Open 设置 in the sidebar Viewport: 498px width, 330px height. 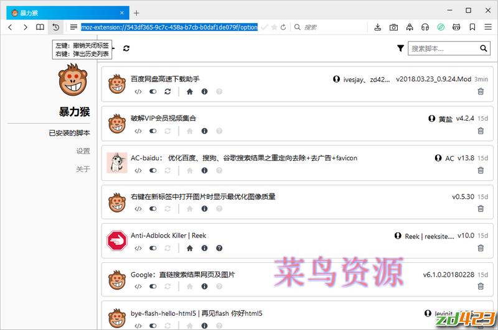pos(83,151)
